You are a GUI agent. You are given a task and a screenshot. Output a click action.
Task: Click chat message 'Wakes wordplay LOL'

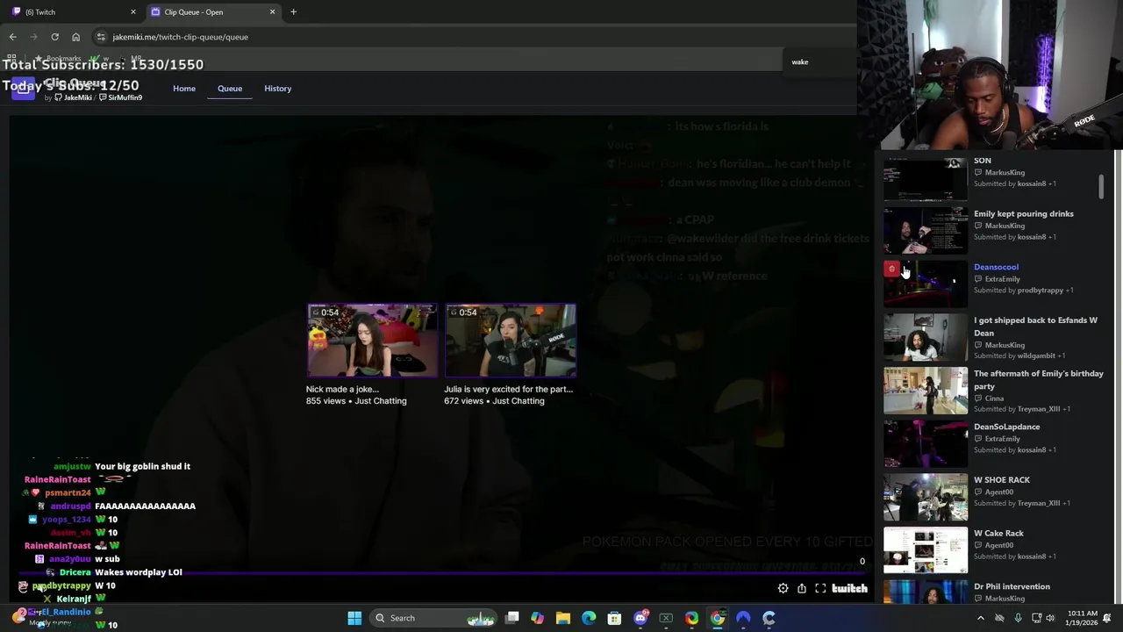point(139,572)
